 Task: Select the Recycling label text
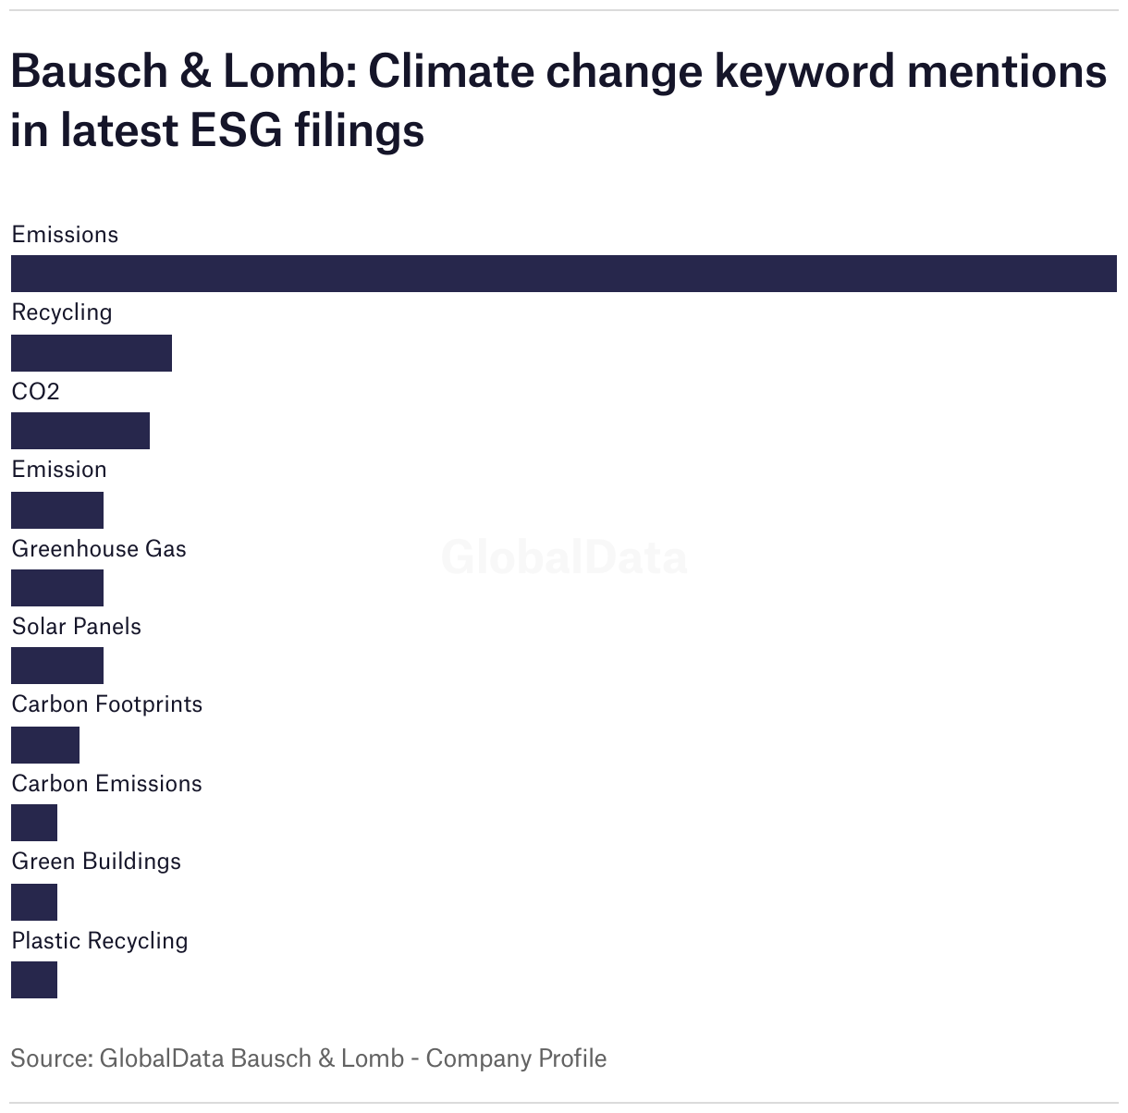click(x=62, y=312)
